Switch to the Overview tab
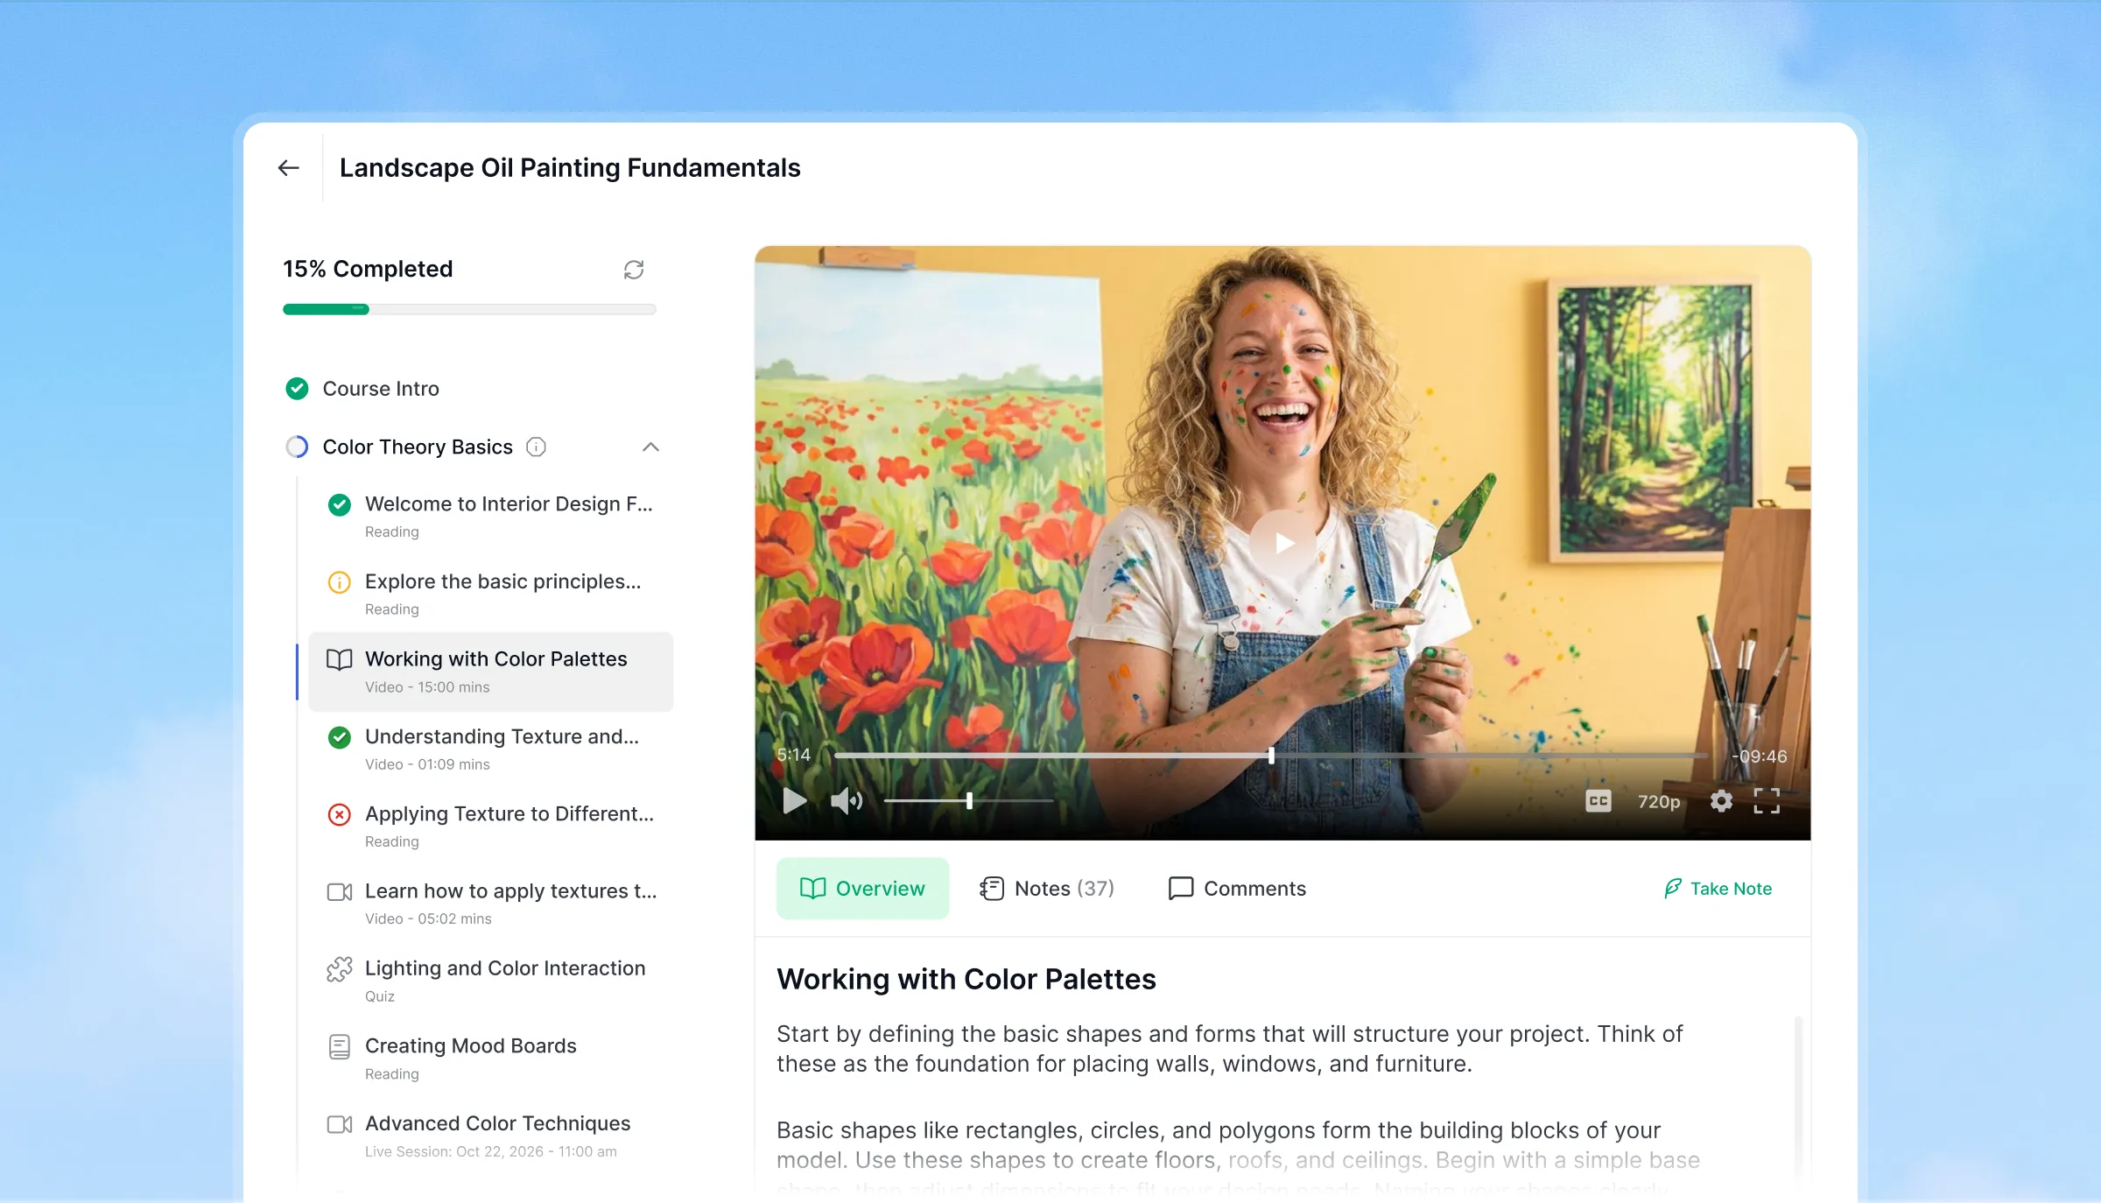 coord(862,888)
